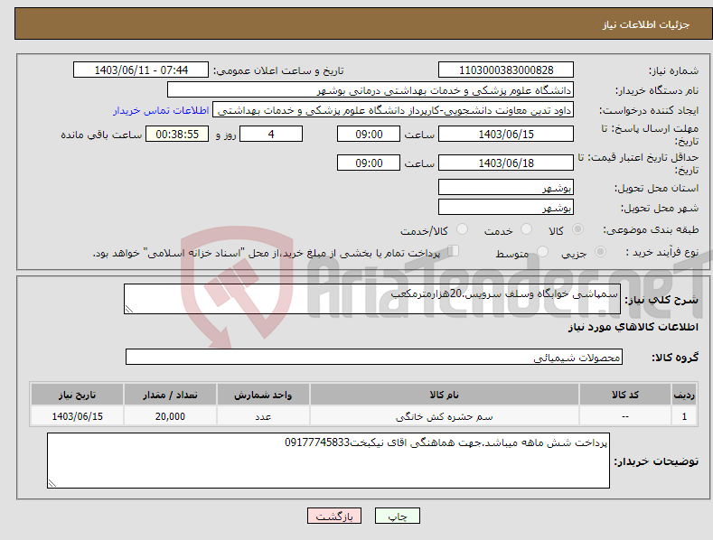Select the جزیی purchase type radio
The image size is (713, 540).
pyautogui.click(x=600, y=252)
